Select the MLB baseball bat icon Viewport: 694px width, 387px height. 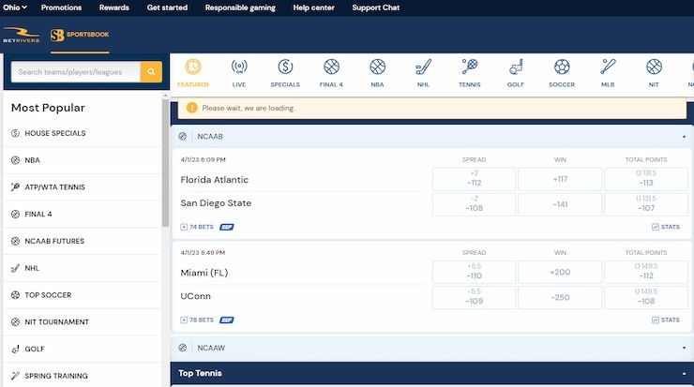coord(608,67)
